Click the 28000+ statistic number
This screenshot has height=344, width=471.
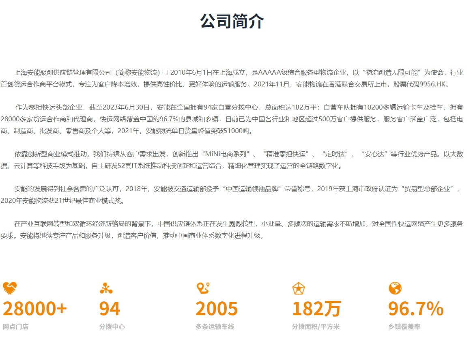click(x=35, y=309)
